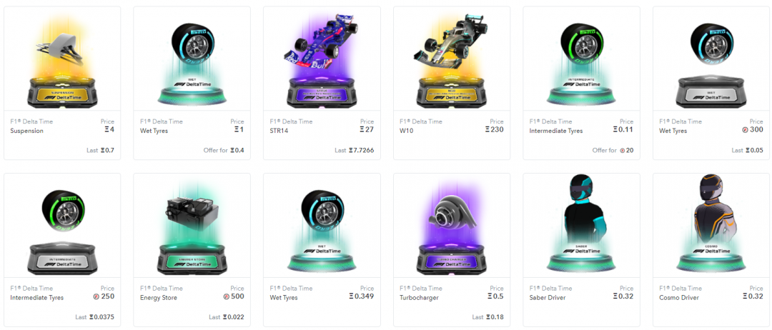Select the STR14 race car image
The width and height of the screenshot is (772, 330).
pyautogui.click(x=322, y=59)
